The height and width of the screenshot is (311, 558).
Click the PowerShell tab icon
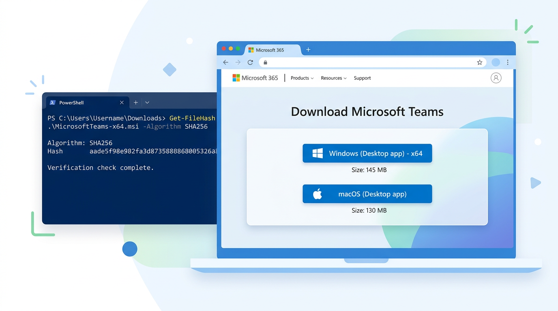coord(53,102)
